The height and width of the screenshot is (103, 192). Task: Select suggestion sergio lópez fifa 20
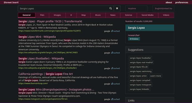[139, 67]
